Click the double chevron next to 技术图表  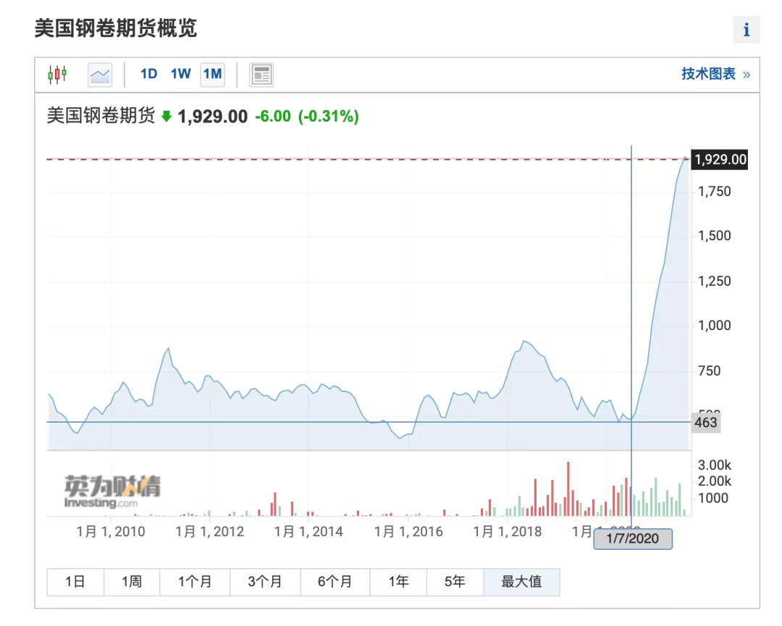tap(747, 75)
